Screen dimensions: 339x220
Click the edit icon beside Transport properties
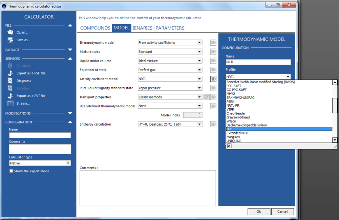[x=207, y=97]
